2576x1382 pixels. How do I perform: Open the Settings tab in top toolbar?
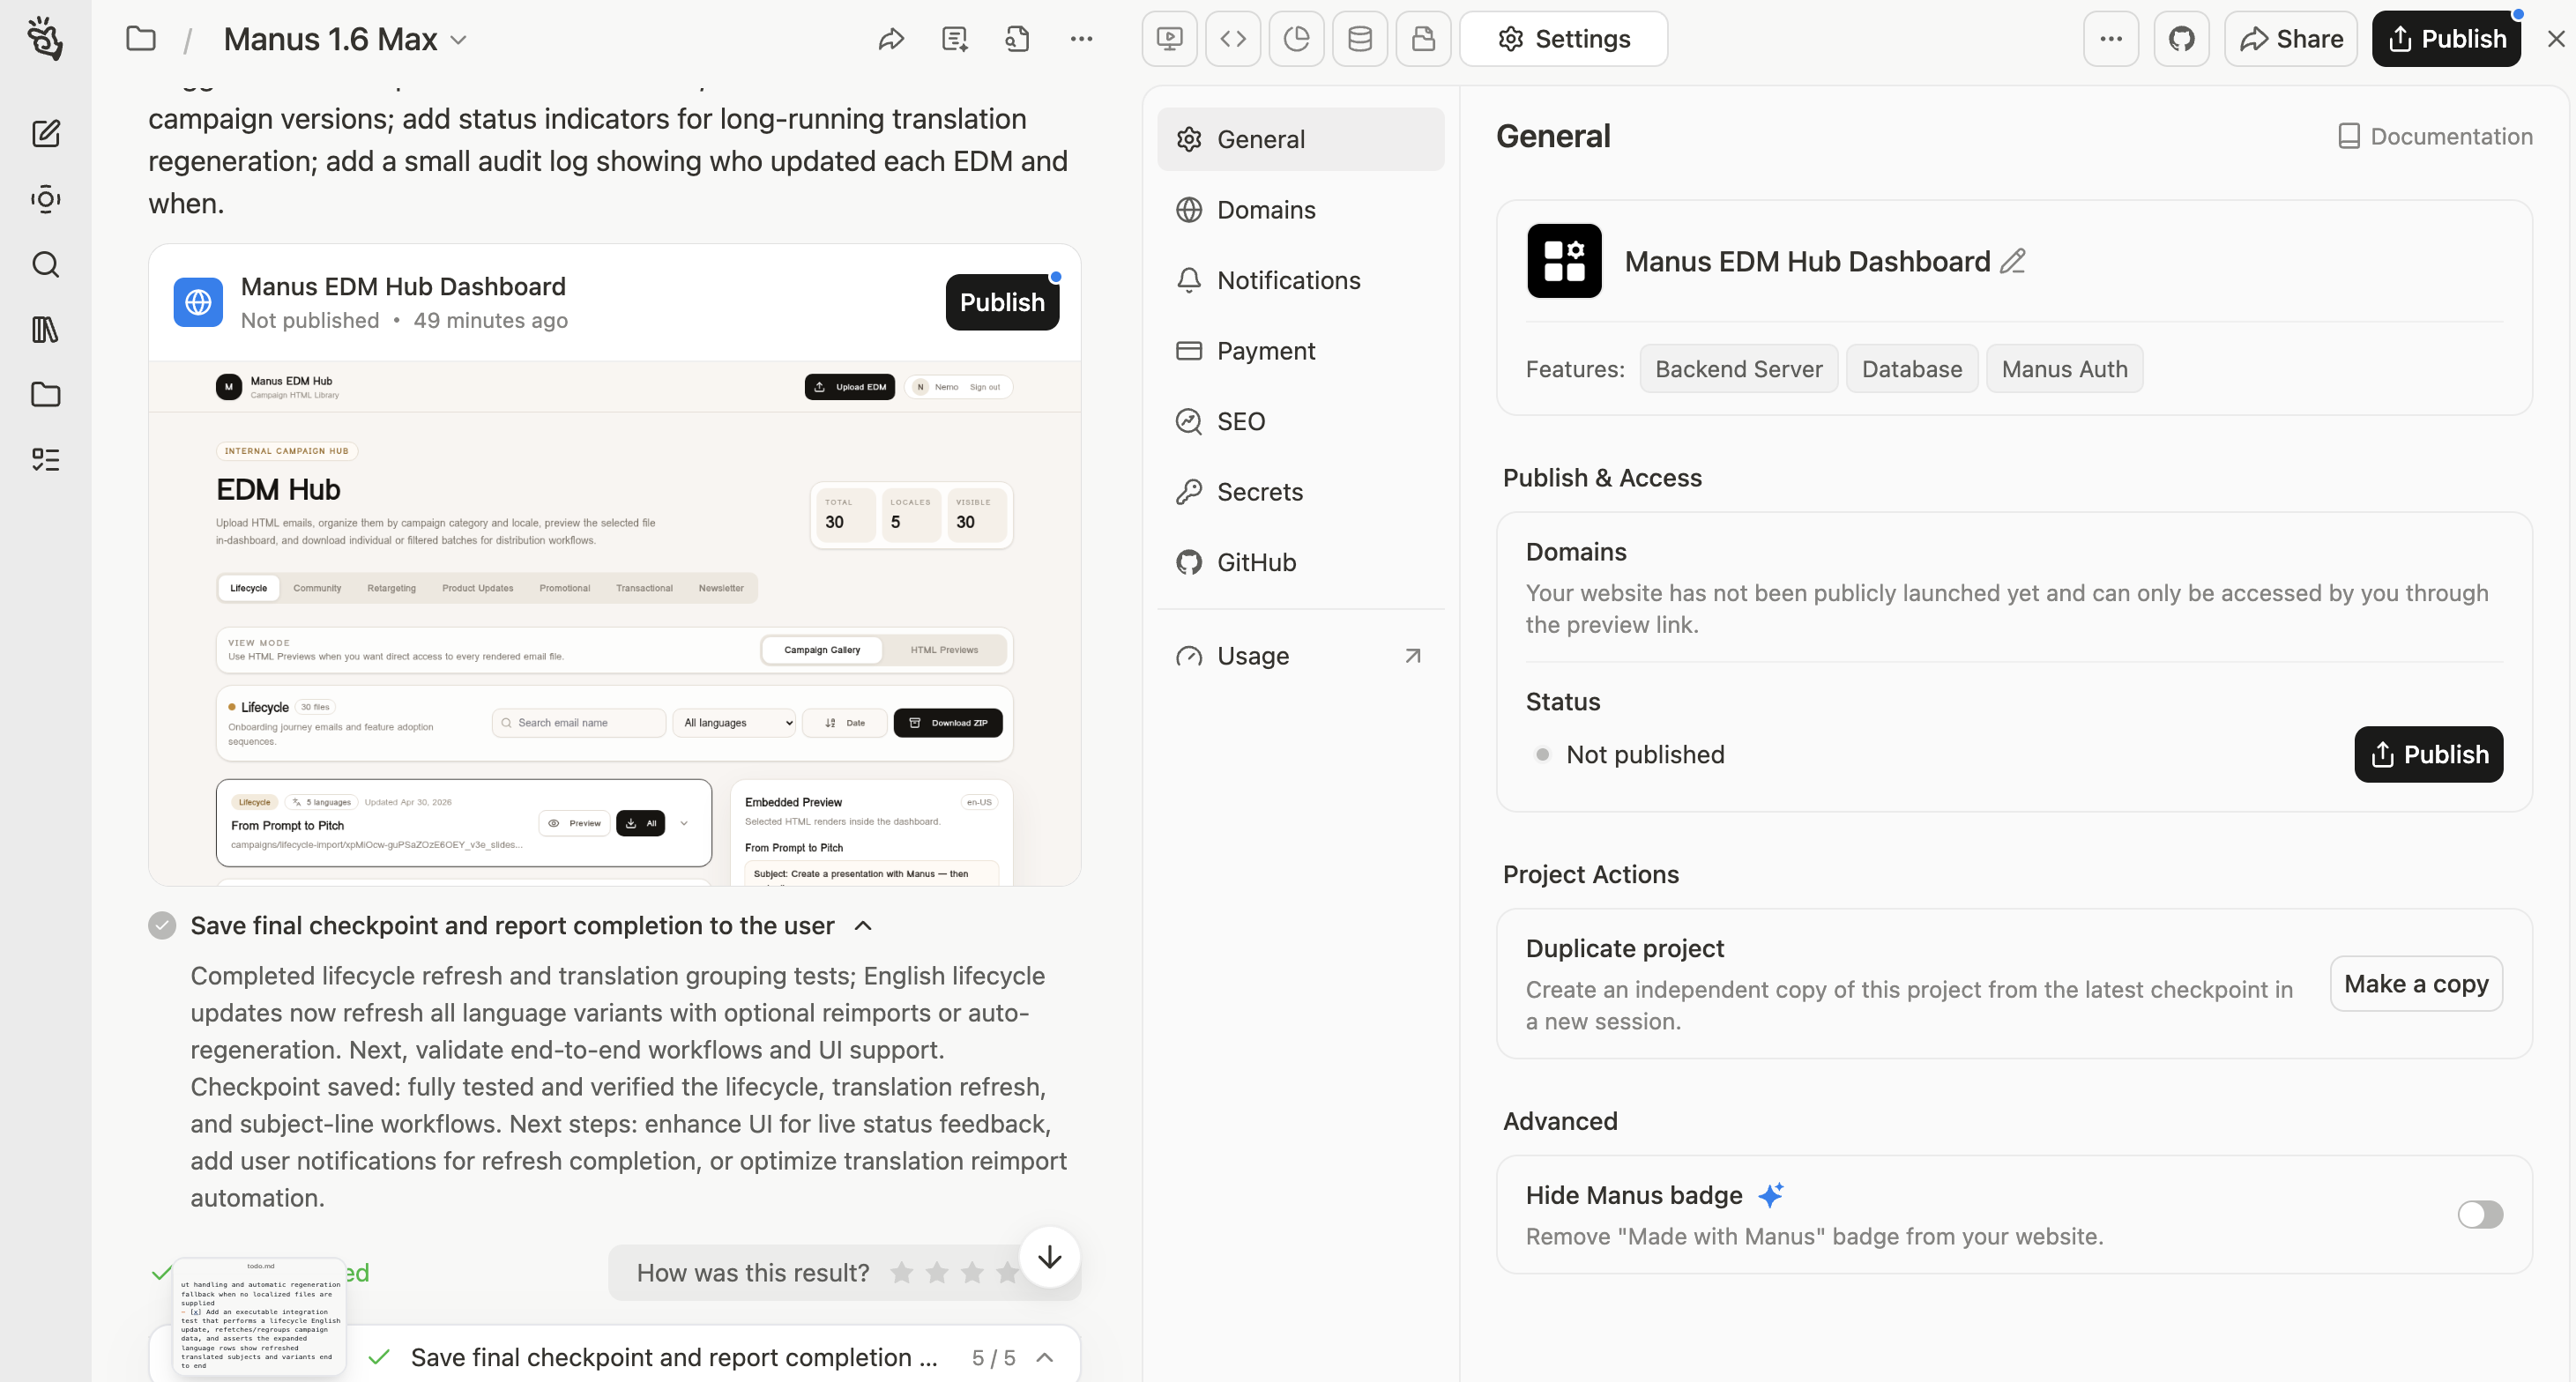click(1563, 39)
